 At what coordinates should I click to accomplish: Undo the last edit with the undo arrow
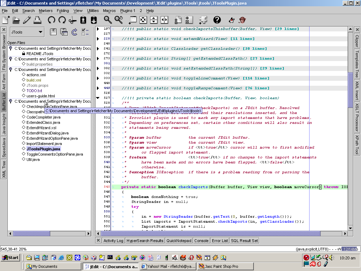tap(51, 20)
